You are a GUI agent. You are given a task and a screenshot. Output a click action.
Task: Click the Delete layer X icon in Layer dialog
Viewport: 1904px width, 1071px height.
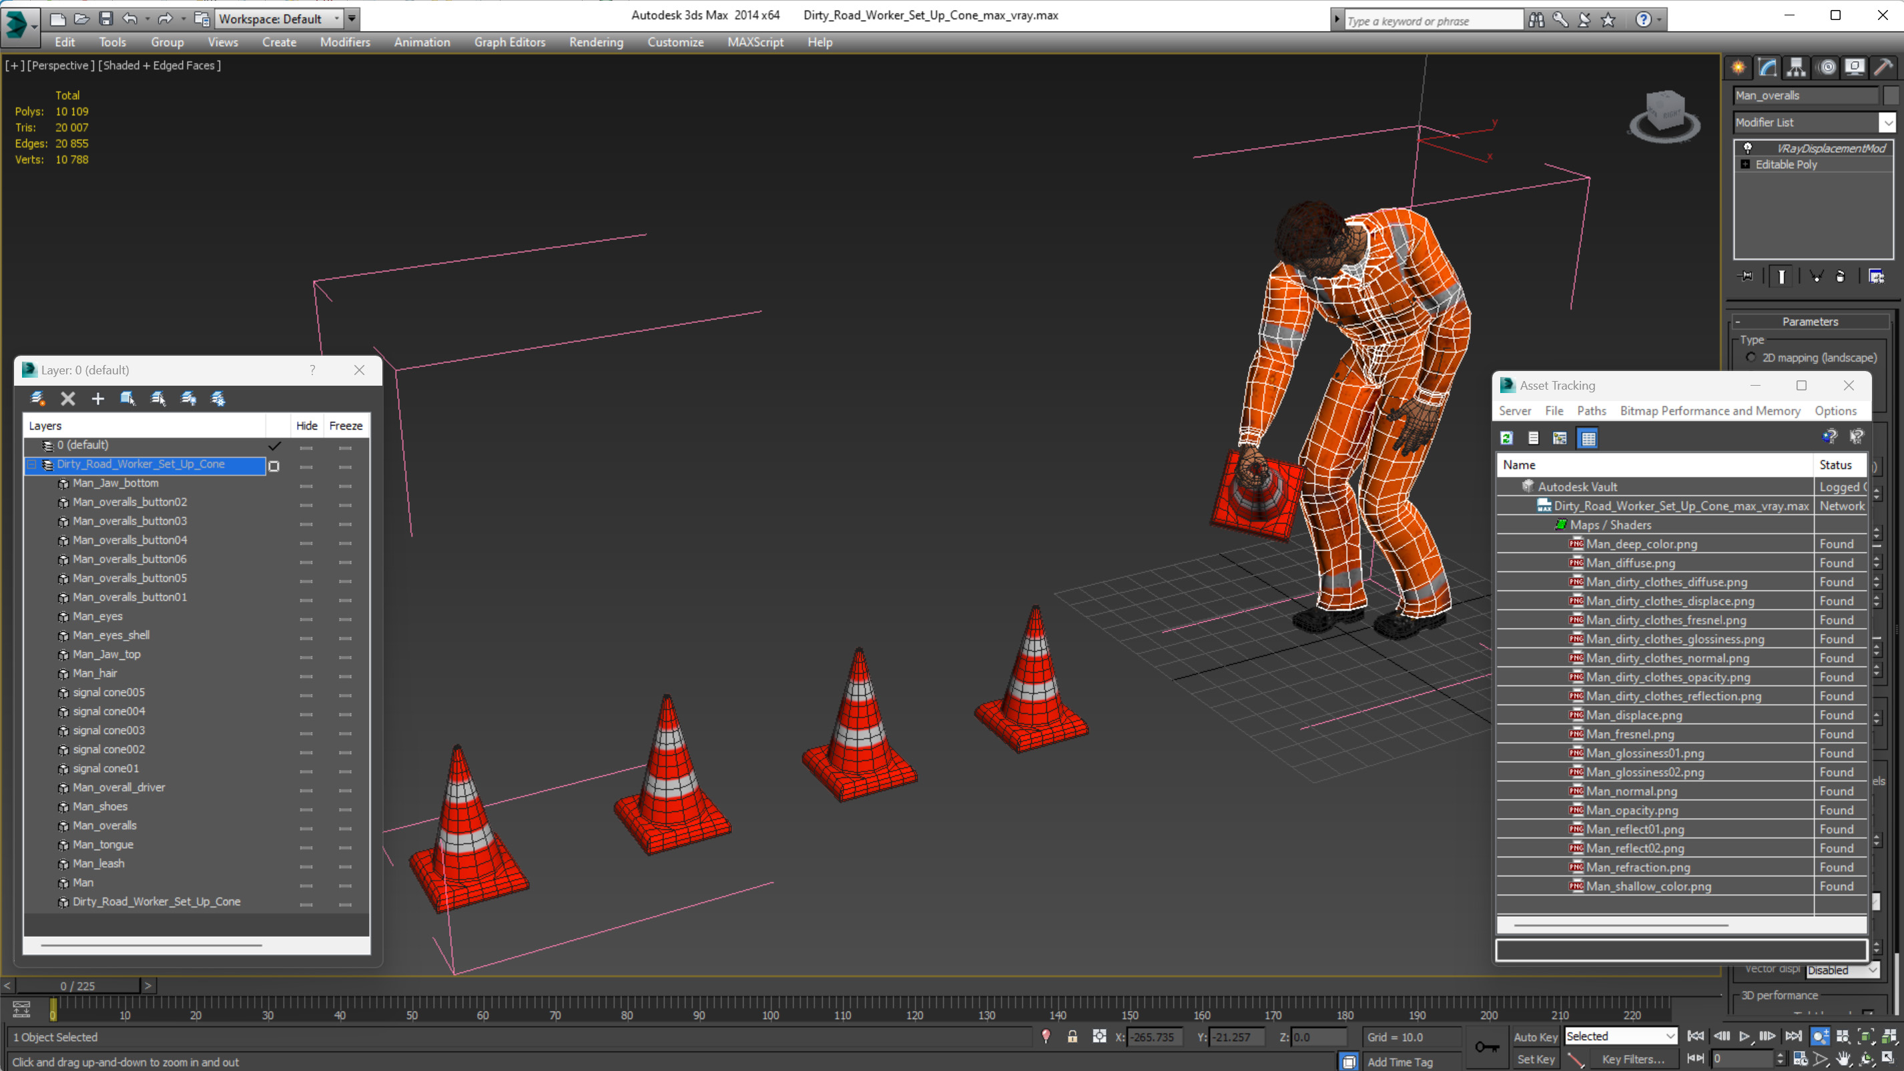point(68,399)
